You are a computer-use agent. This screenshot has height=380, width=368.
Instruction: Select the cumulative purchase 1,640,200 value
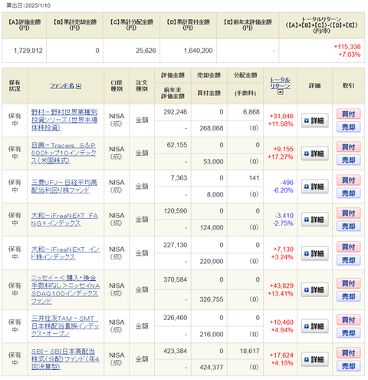198,51
